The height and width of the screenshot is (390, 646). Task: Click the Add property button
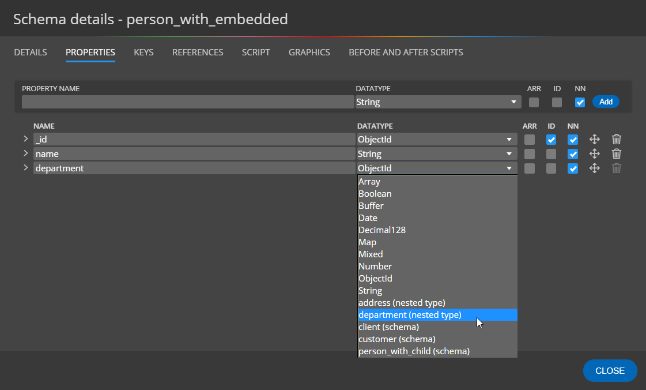pos(606,102)
